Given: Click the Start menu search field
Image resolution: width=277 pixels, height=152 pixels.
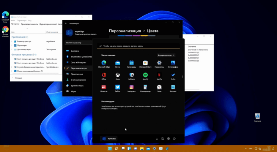Looking at the screenshot, I should tap(138, 46).
